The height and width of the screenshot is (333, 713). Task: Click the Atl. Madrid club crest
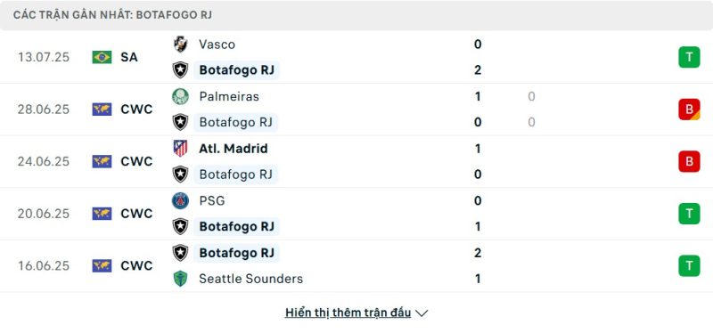181,149
